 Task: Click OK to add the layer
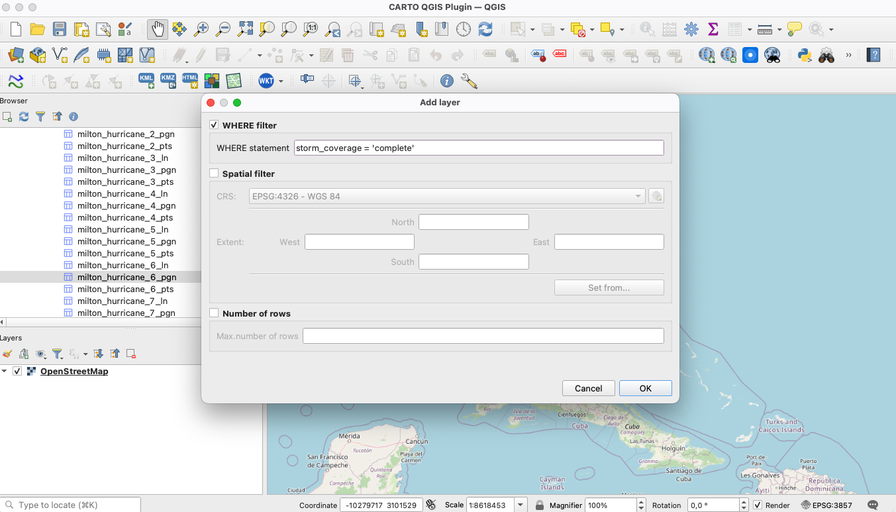(x=645, y=389)
